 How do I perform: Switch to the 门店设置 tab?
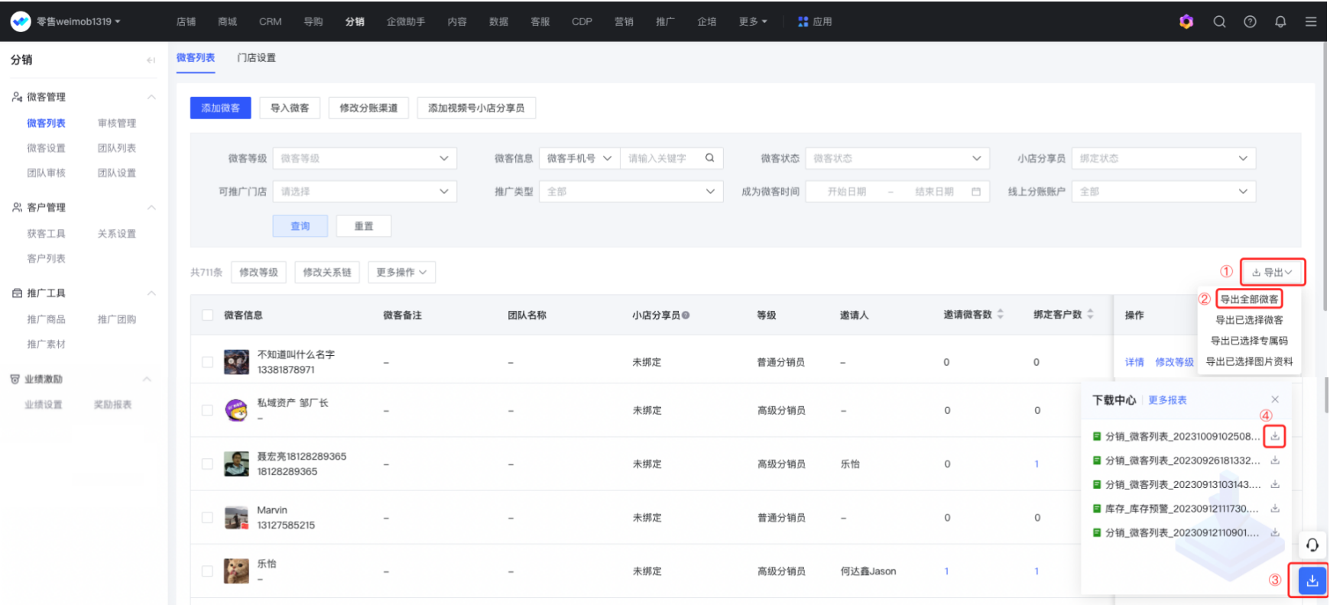(x=256, y=58)
